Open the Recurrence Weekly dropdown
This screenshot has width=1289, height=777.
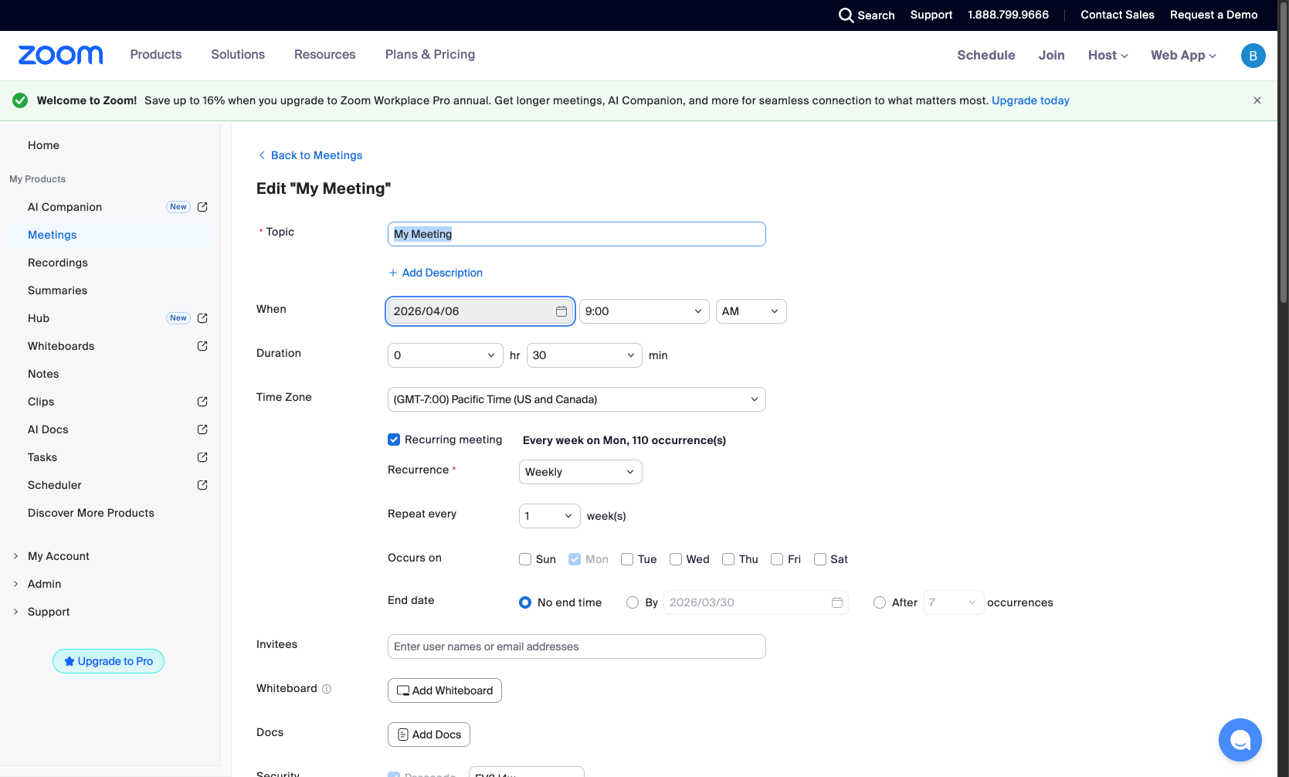click(581, 472)
